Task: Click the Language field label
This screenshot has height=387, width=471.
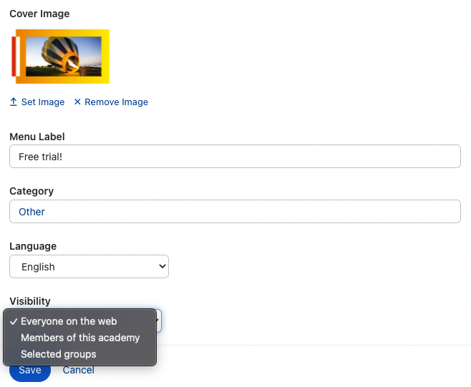Action: pos(33,246)
